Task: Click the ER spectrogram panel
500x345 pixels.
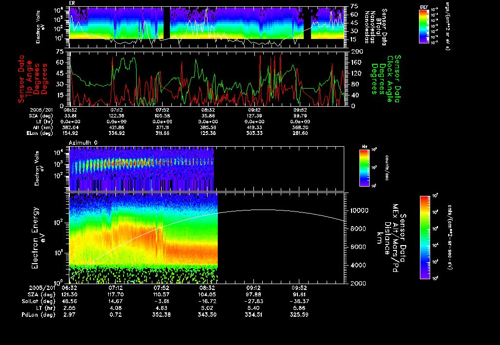Action: point(207,27)
